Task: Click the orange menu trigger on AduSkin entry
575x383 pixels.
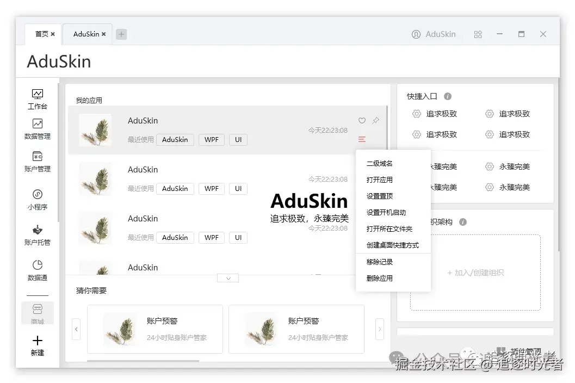Action: pyautogui.click(x=362, y=139)
